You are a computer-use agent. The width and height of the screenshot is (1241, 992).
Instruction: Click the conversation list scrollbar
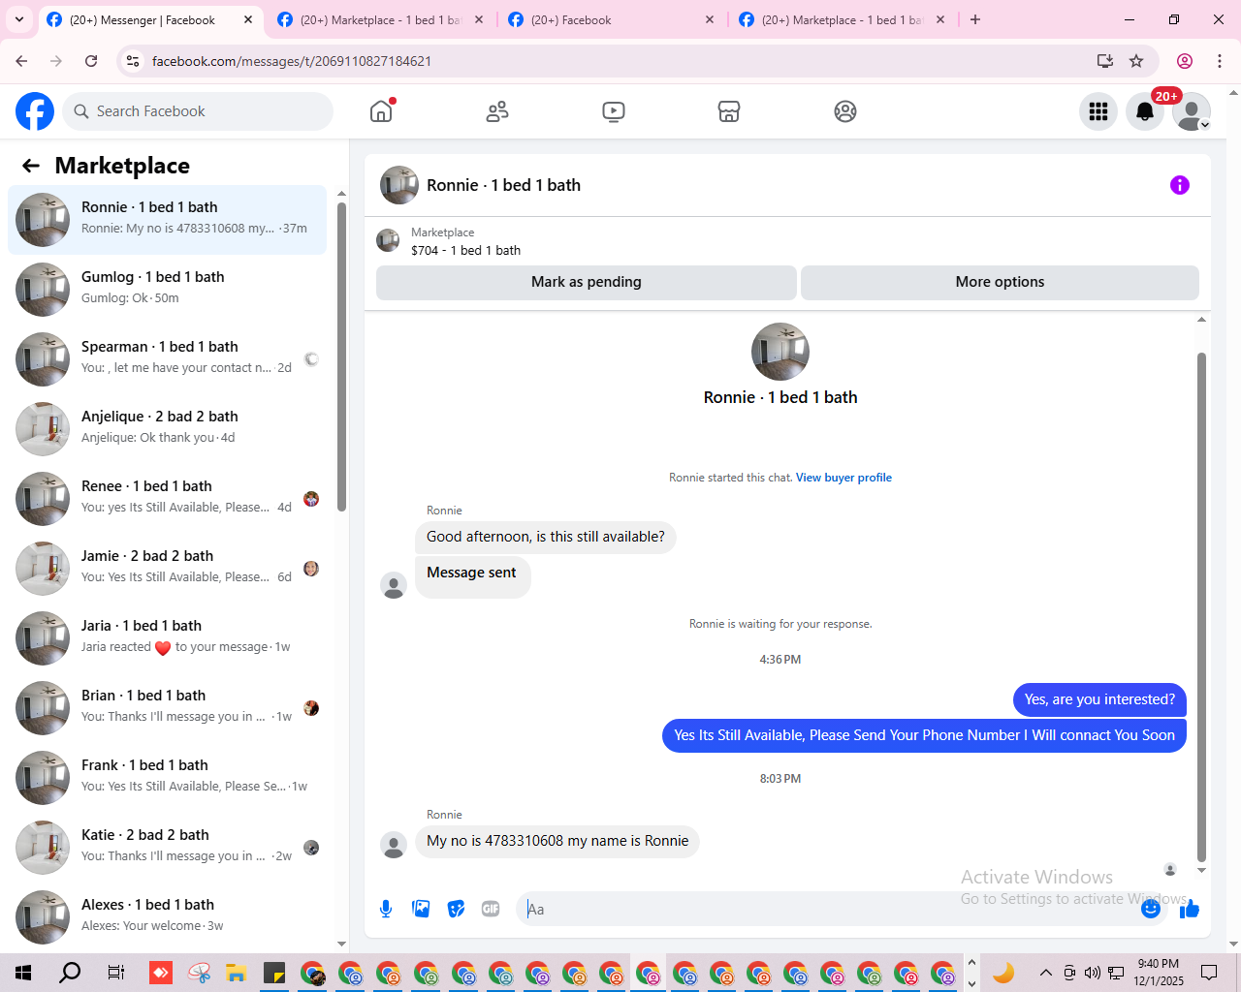[341, 356]
